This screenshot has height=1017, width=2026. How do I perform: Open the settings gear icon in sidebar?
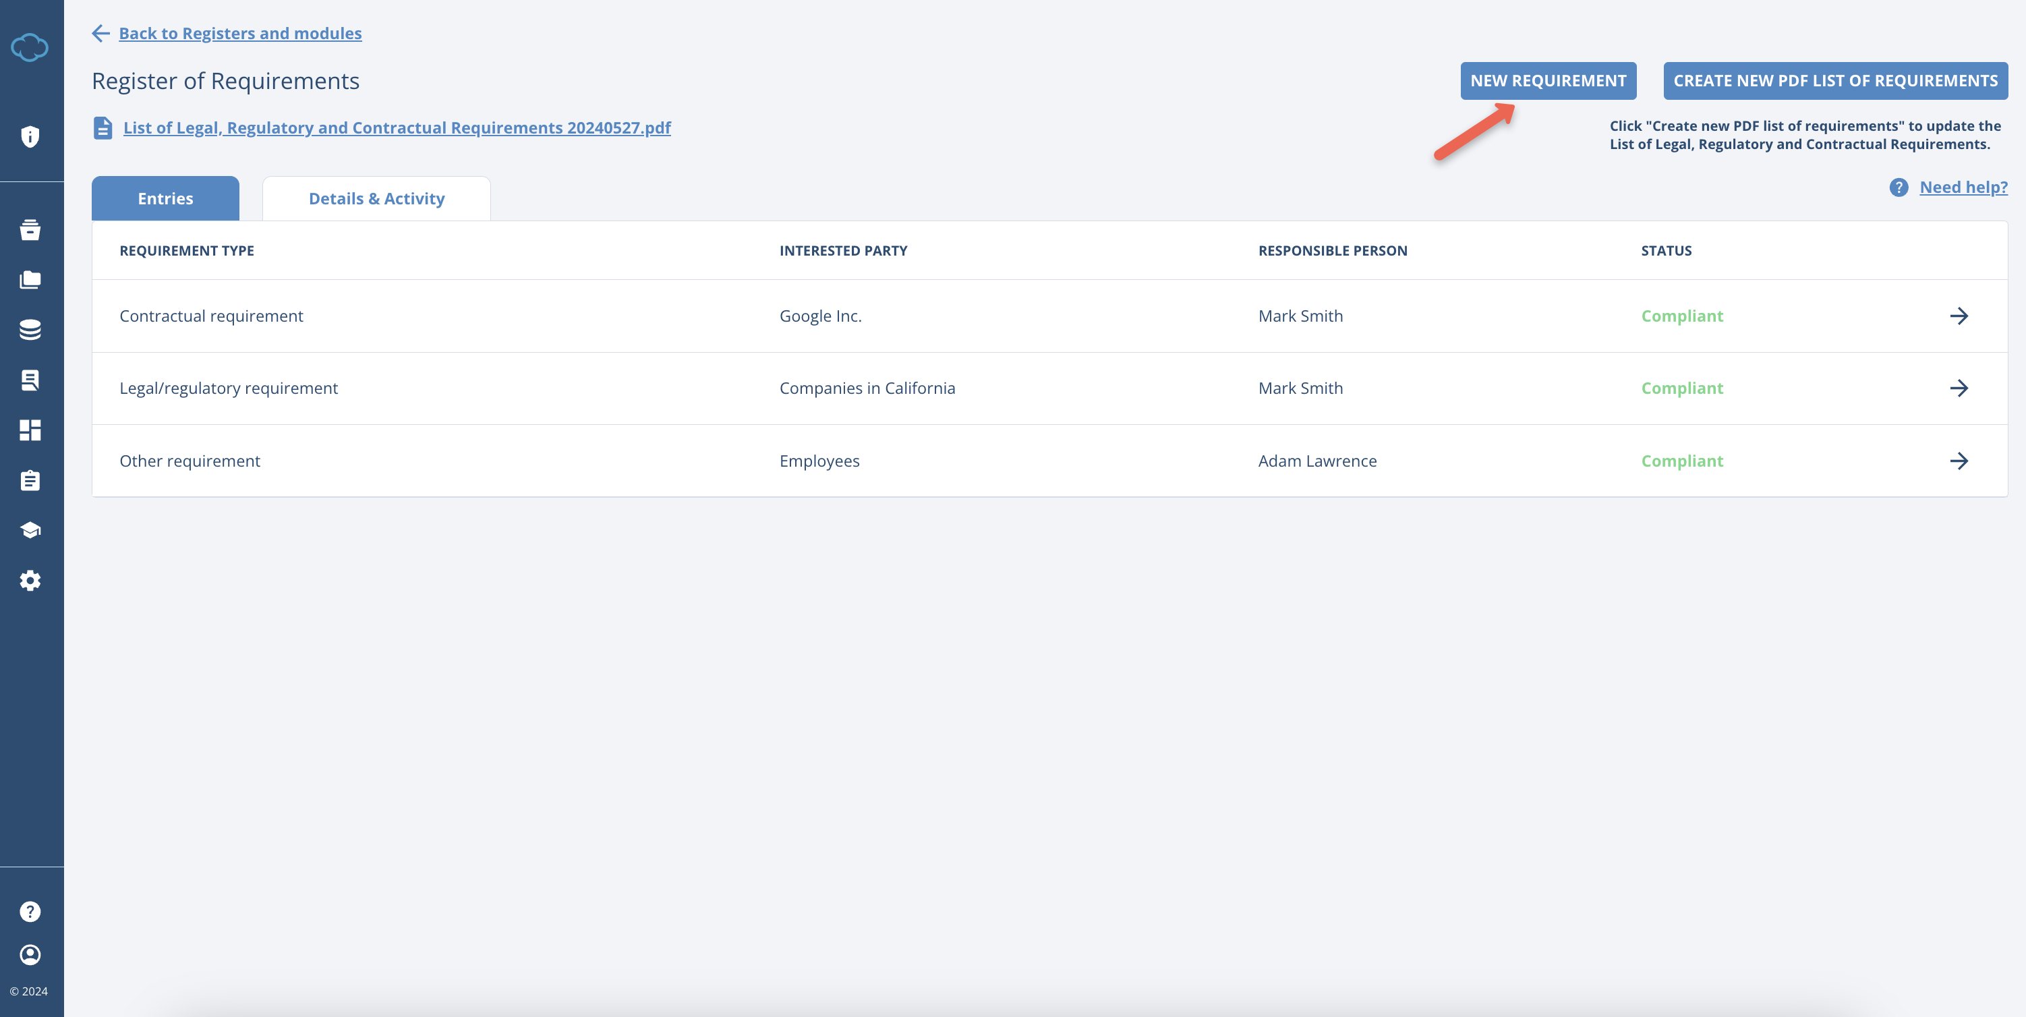(30, 581)
